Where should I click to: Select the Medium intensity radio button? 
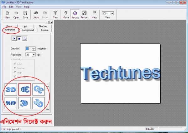point(15,68)
